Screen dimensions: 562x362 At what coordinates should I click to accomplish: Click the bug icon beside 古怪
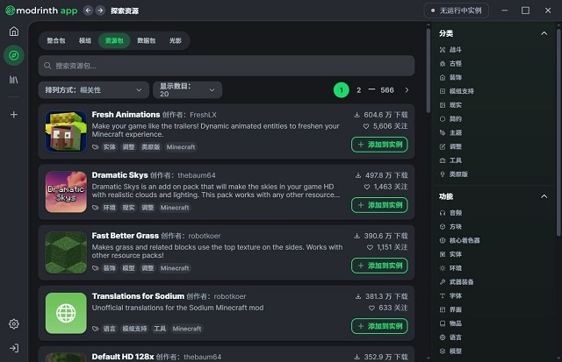click(x=443, y=64)
